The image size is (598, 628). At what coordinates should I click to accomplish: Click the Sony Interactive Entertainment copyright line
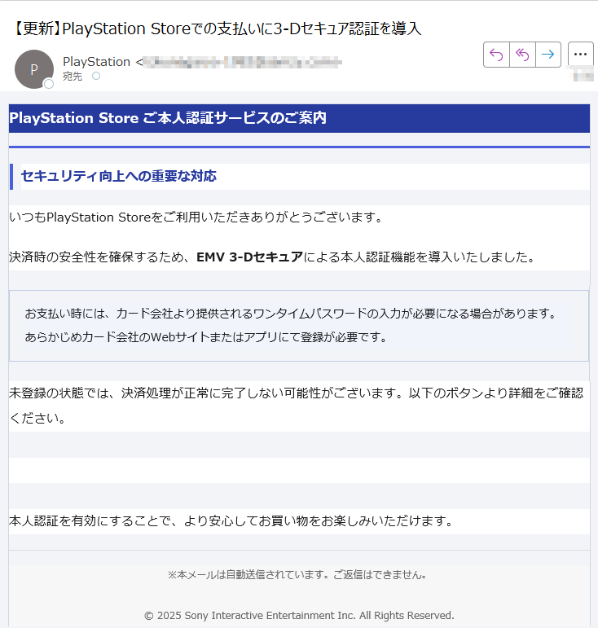click(x=298, y=615)
